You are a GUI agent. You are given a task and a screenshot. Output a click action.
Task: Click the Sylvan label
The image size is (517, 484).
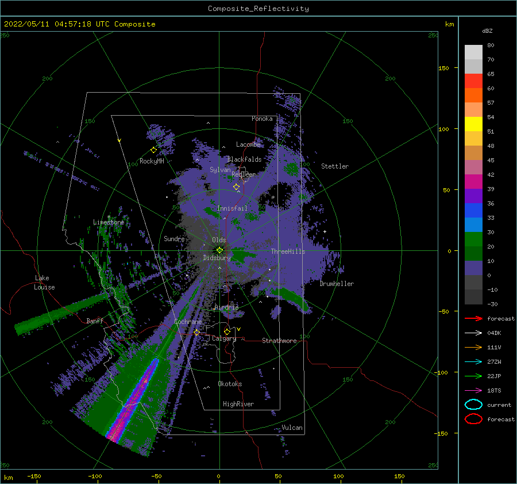click(x=220, y=170)
